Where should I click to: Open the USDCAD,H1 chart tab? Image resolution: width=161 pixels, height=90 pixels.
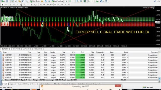pyautogui.click(x=27, y=49)
